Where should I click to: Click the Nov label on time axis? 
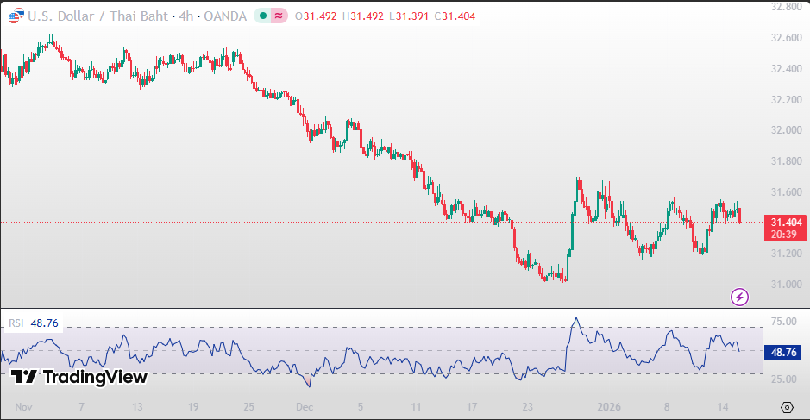point(23,406)
